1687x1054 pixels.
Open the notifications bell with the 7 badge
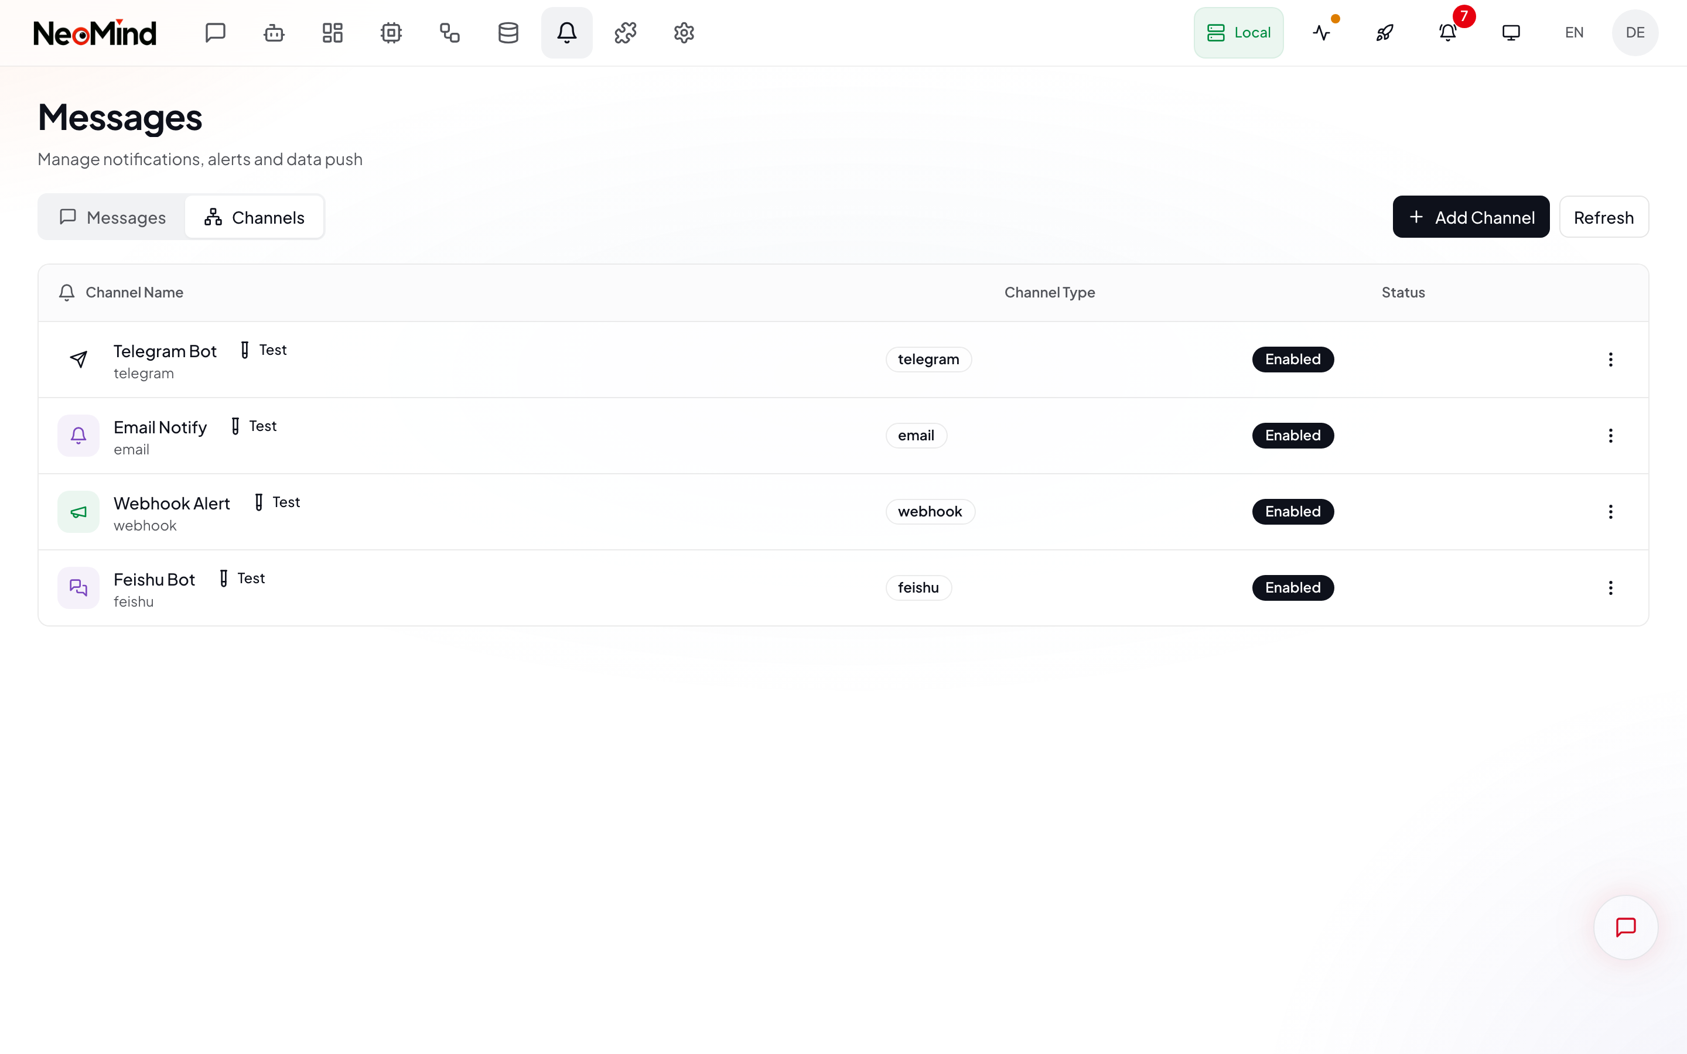(x=1448, y=33)
